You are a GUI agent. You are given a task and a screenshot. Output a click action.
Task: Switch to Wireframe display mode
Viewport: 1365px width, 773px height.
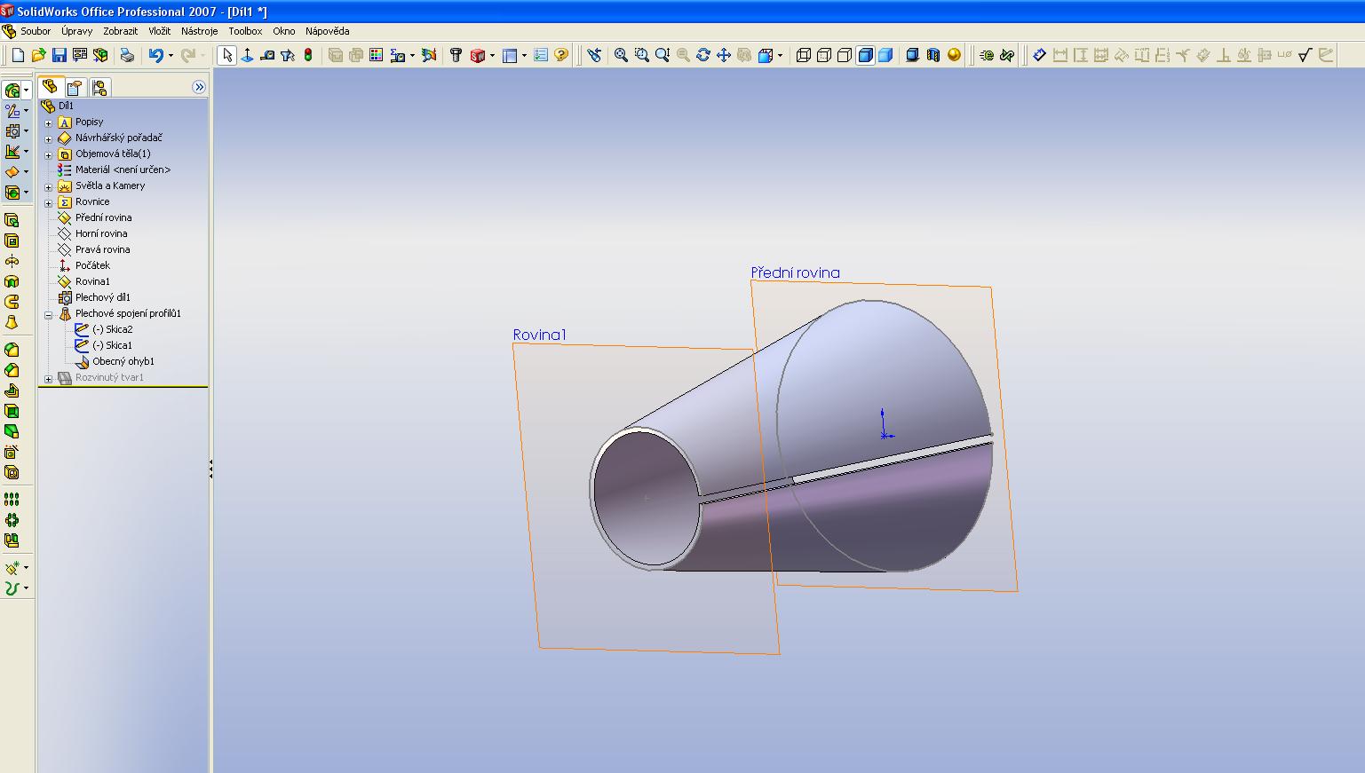click(x=804, y=55)
